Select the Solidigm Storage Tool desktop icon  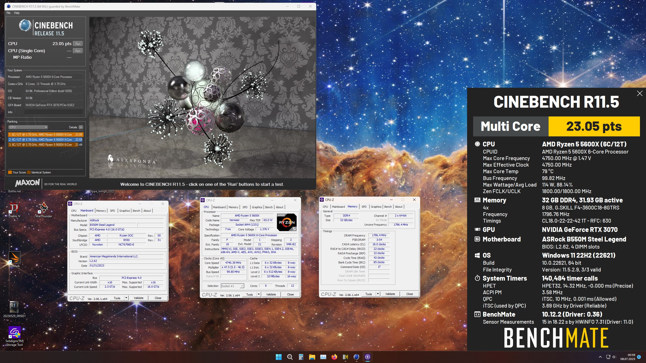pos(14,337)
